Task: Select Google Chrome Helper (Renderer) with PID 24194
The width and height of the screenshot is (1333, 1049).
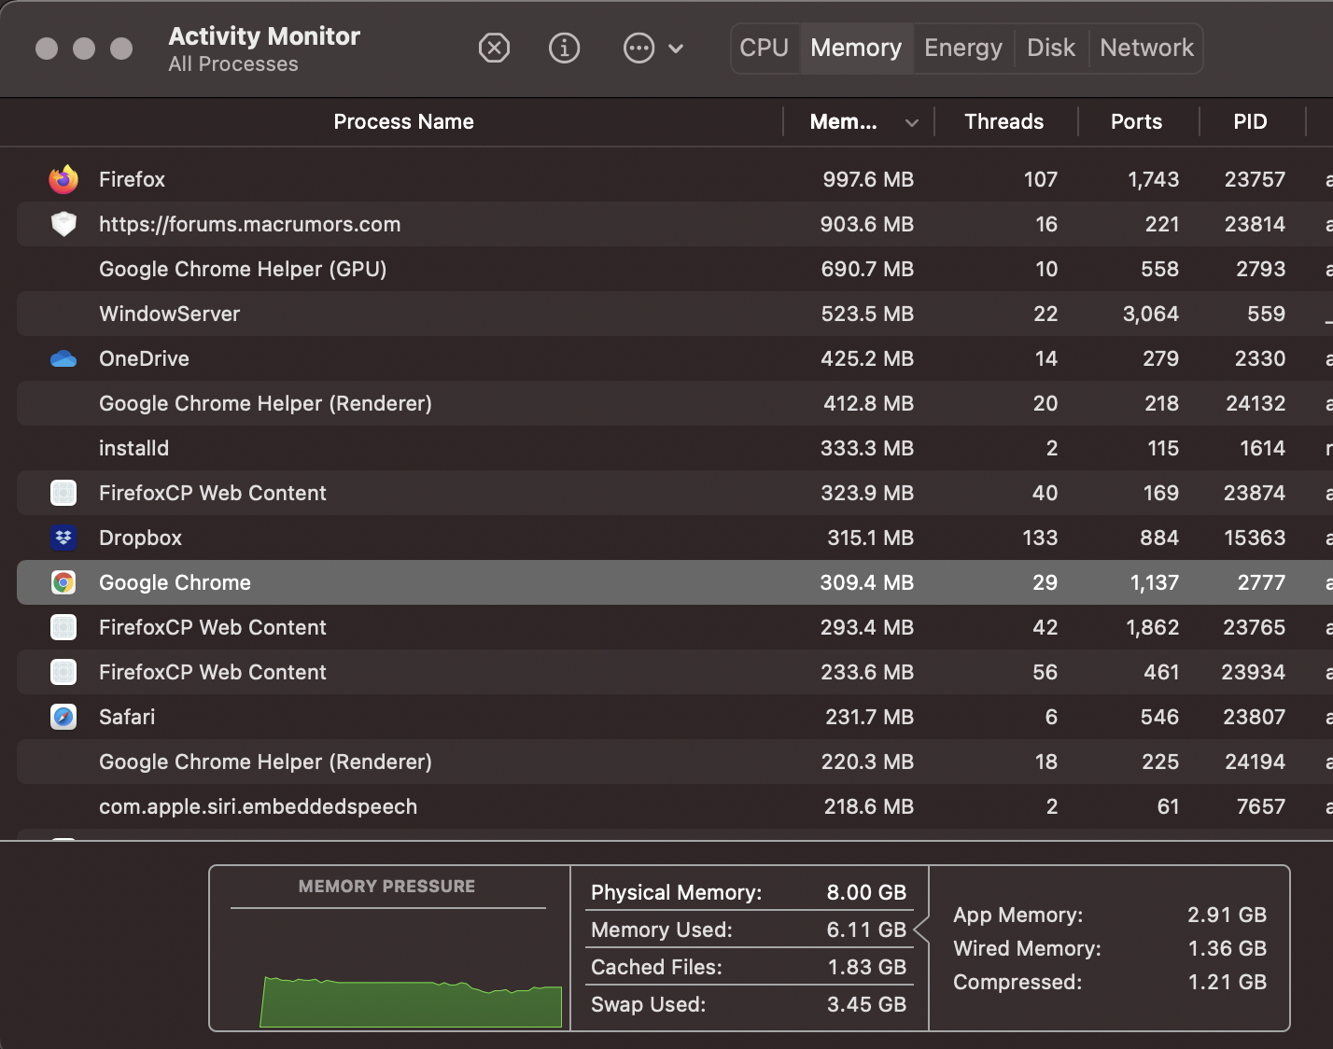Action: tap(265, 762)
